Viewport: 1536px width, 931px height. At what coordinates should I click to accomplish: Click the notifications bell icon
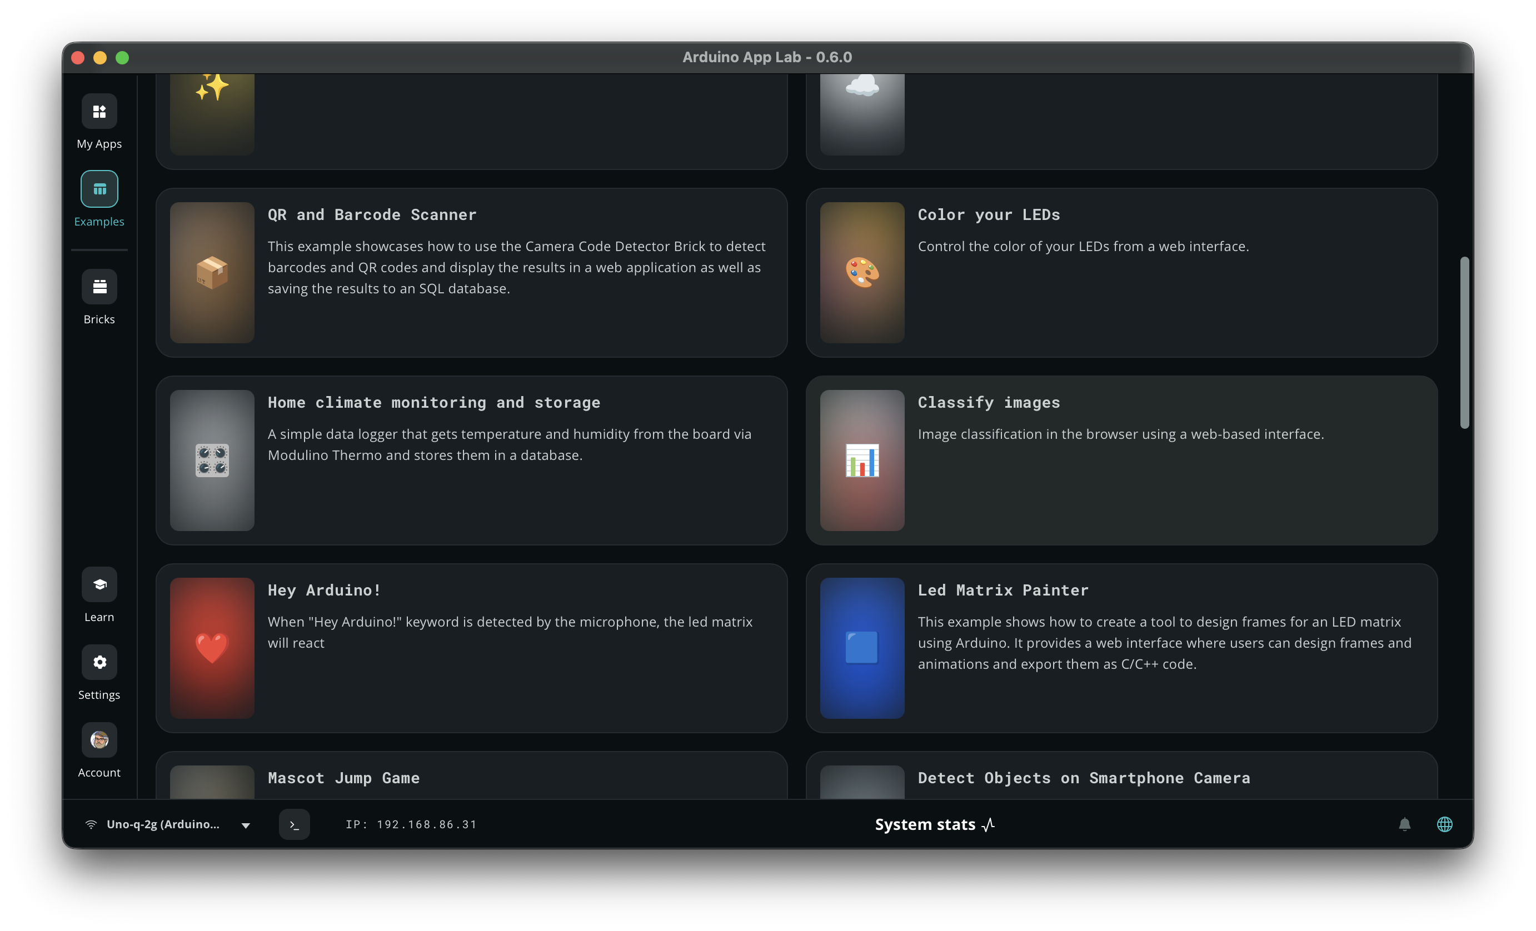(x=1404, y=824)
